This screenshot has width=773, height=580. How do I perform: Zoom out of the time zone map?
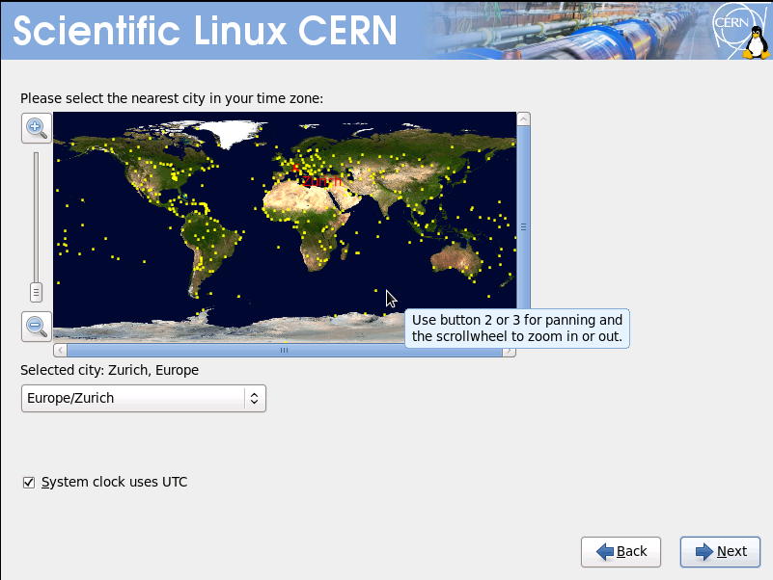[x=37, y=326]
